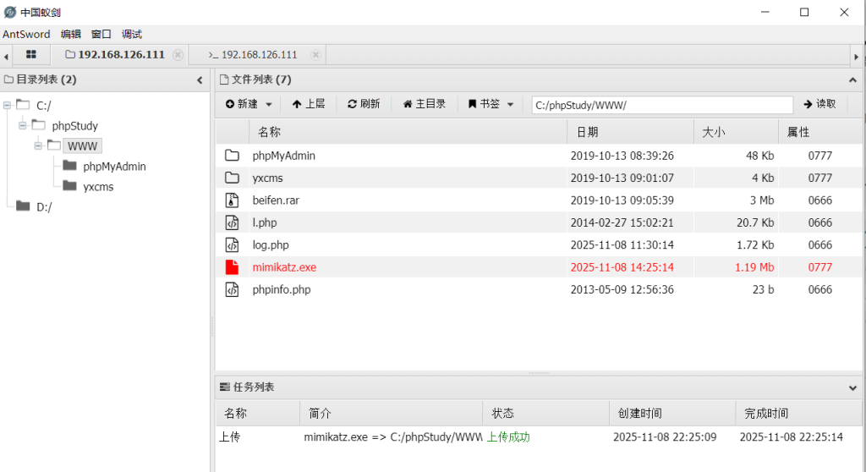Viewport: 866px width, 472px height.
Task: Select the D:/ drive in tree
Action: click(x=43, y=206)
